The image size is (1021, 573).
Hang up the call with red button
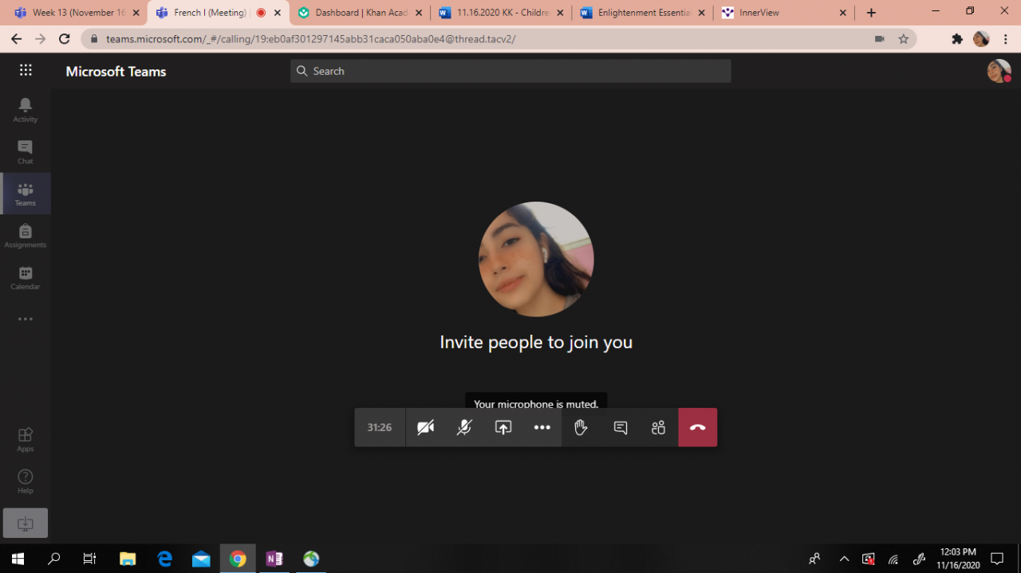click(698, 427)
